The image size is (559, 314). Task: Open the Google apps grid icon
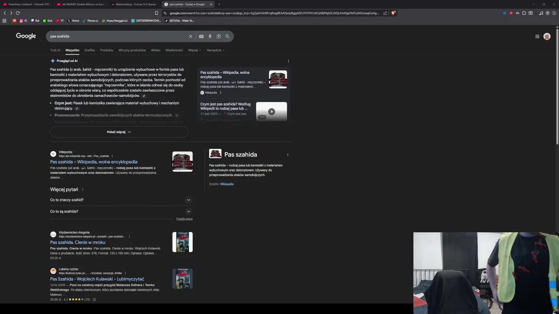(537, 37)
